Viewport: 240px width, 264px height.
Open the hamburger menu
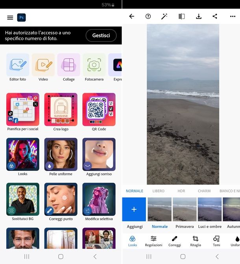click(10, 18)
